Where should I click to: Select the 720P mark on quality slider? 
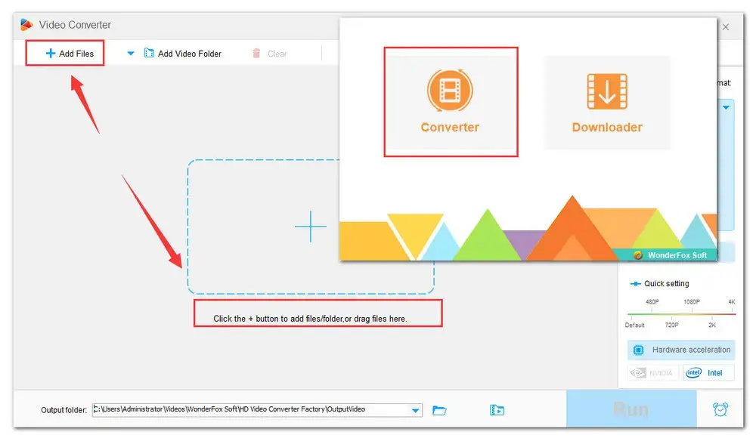(671, 325)
